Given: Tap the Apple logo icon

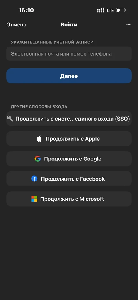Looking at the screenshot, I should [x=39, y=139].
